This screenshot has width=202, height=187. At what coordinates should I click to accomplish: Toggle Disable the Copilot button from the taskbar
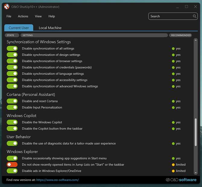coord(12,129)
